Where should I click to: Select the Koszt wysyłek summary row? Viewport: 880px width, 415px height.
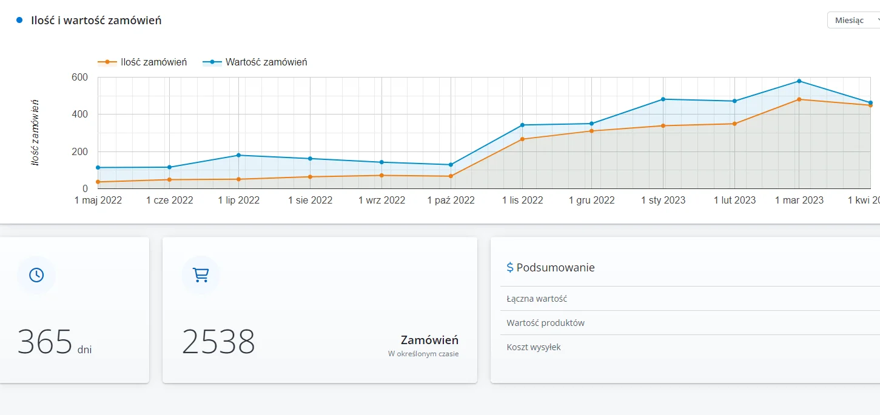(x=534, y=347)
